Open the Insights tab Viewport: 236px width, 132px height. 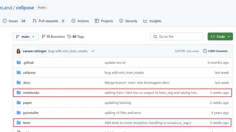point(152,21)
